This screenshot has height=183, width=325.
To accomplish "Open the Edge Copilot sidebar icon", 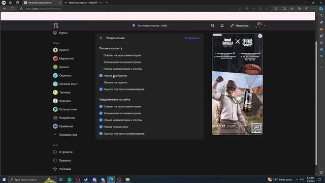I will pos(321,9).
